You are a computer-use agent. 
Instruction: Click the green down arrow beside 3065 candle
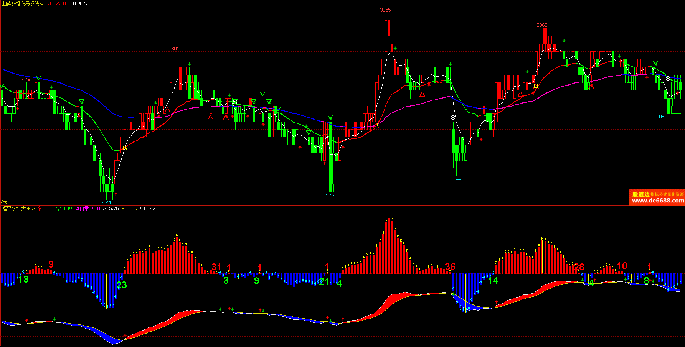point(395,49)
